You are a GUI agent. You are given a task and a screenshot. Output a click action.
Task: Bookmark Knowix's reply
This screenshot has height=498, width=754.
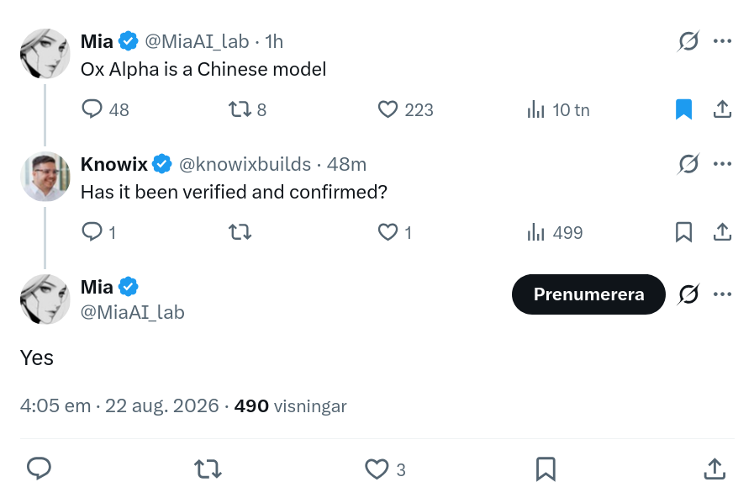683,232
